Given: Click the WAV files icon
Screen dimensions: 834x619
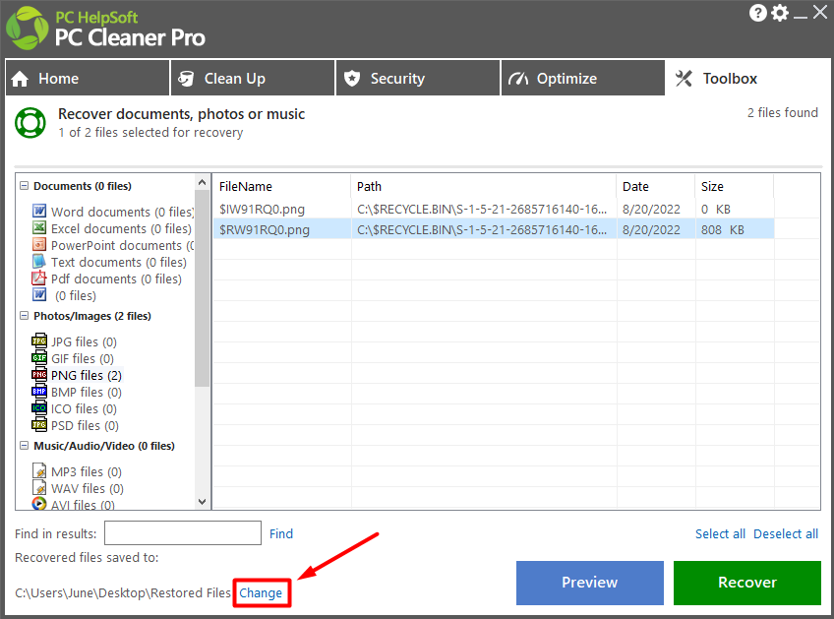Looking at the screenshot, I should (x=38, y=487).
